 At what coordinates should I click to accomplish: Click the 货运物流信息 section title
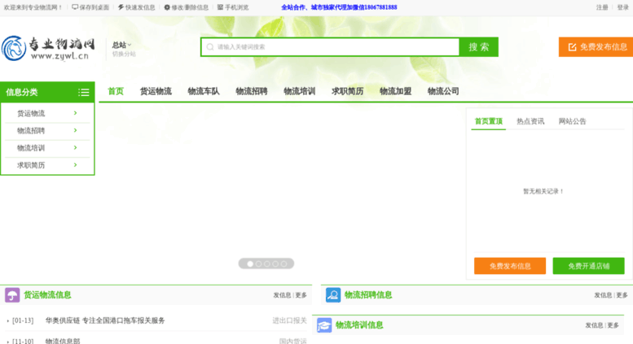pyautogui.click(x=47, y=295)
